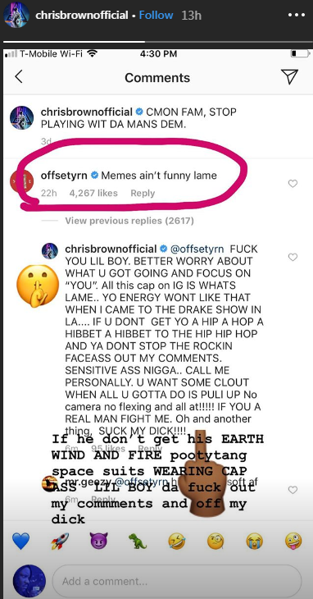The width and height of the screenshot is (313, 599).
Task: Insert the purple devil emoji
Action: tap(99, 541)
